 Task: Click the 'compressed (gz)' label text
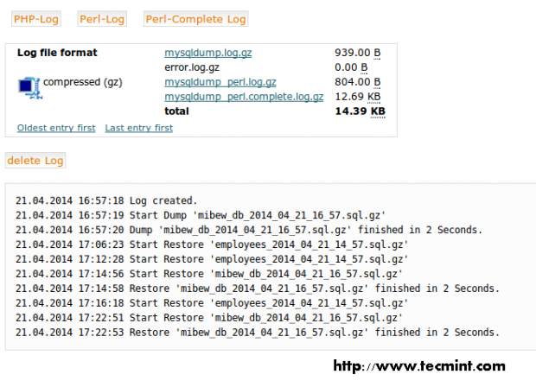tap(83, 82)
